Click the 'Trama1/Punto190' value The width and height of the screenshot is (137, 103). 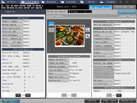(122, 74)
